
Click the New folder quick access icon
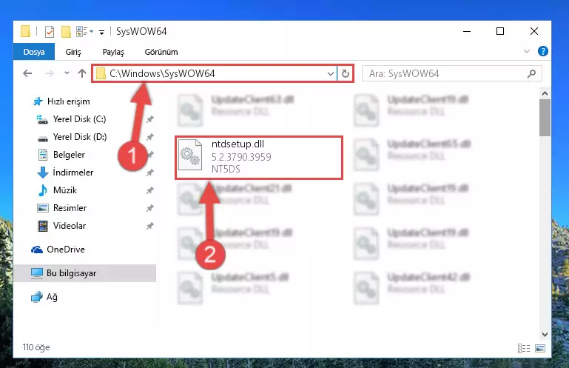pyautogui.click(x=66, y=32)
